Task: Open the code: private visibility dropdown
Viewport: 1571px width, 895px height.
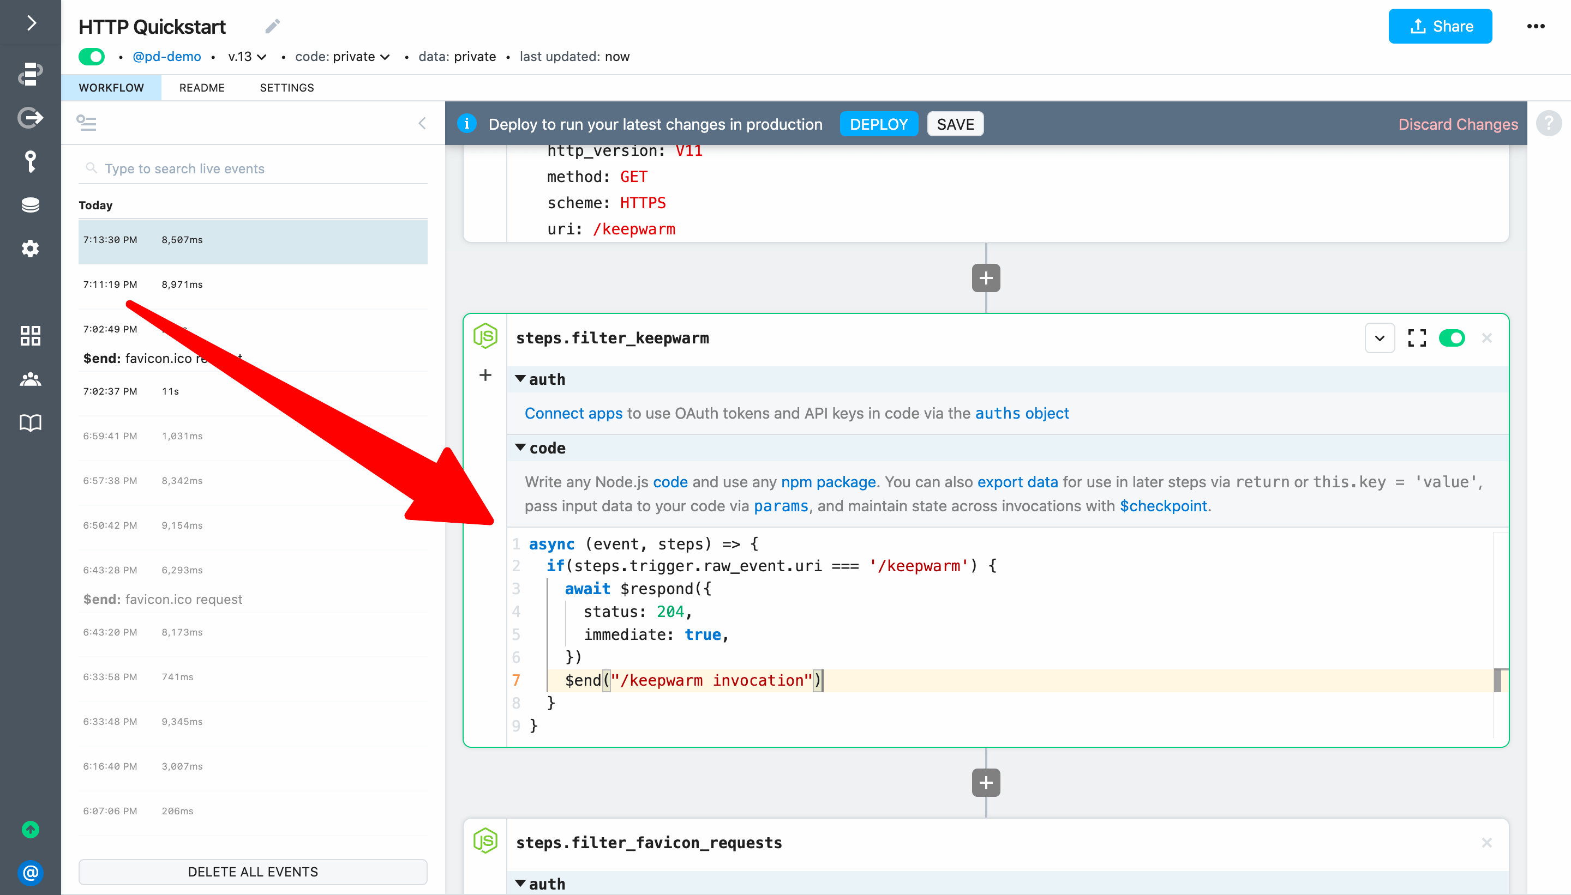Action: (343, 57)
